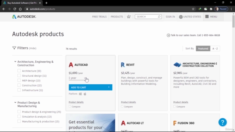Sort results by Featured
This screenshot has height=132, width=235.
(203, 48)
